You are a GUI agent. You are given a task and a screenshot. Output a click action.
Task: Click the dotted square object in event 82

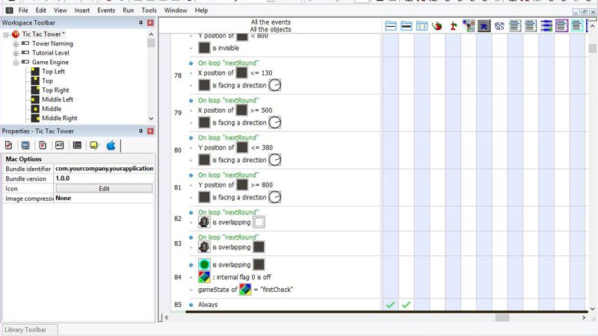point(259,222)
